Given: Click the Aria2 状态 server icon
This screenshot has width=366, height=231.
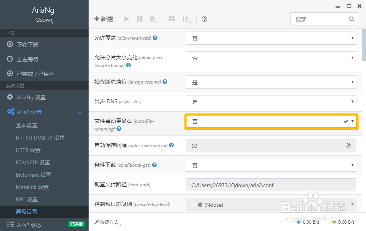Looking at the screenshot, I should click(10, 224).
